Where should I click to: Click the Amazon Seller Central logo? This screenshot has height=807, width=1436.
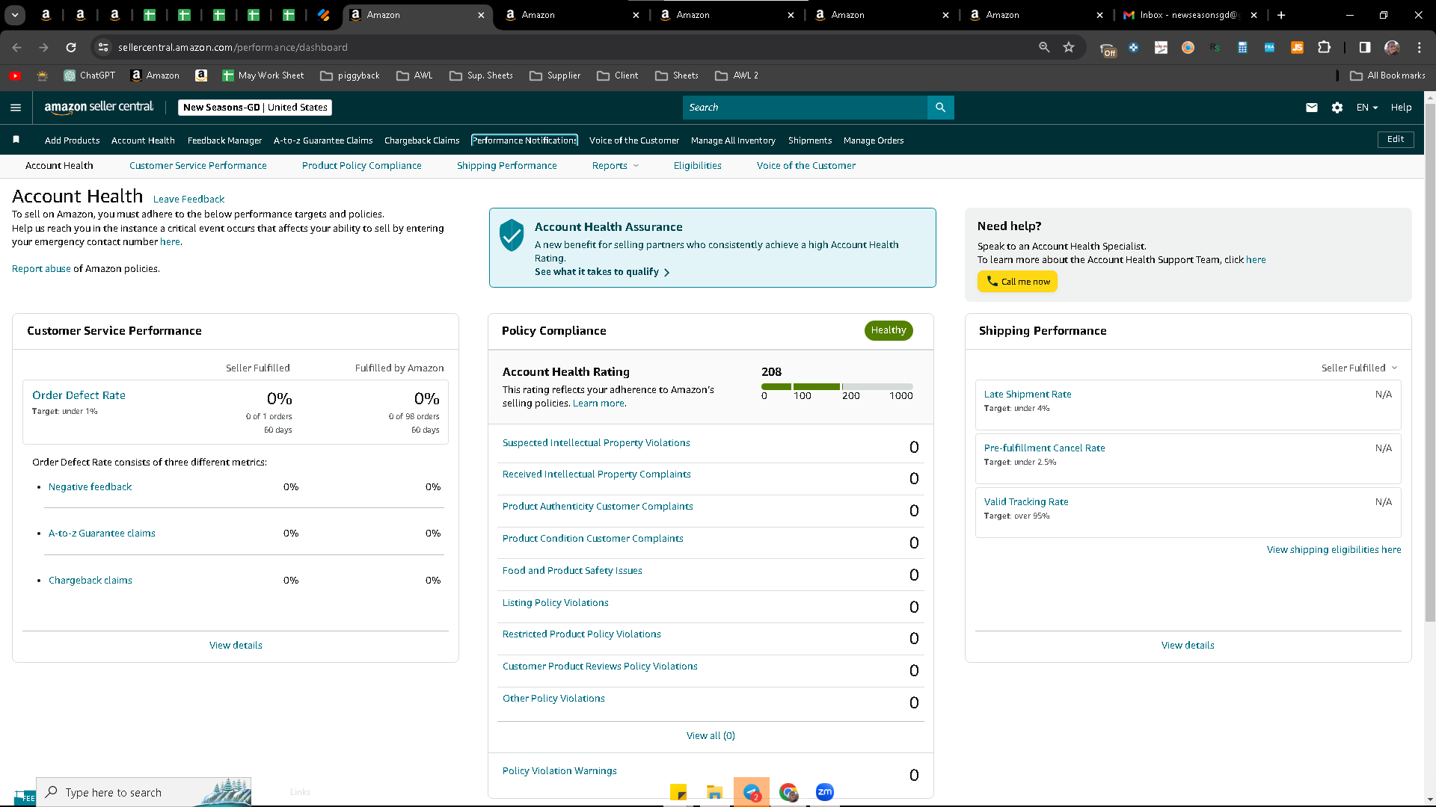[x=99, y=108]
